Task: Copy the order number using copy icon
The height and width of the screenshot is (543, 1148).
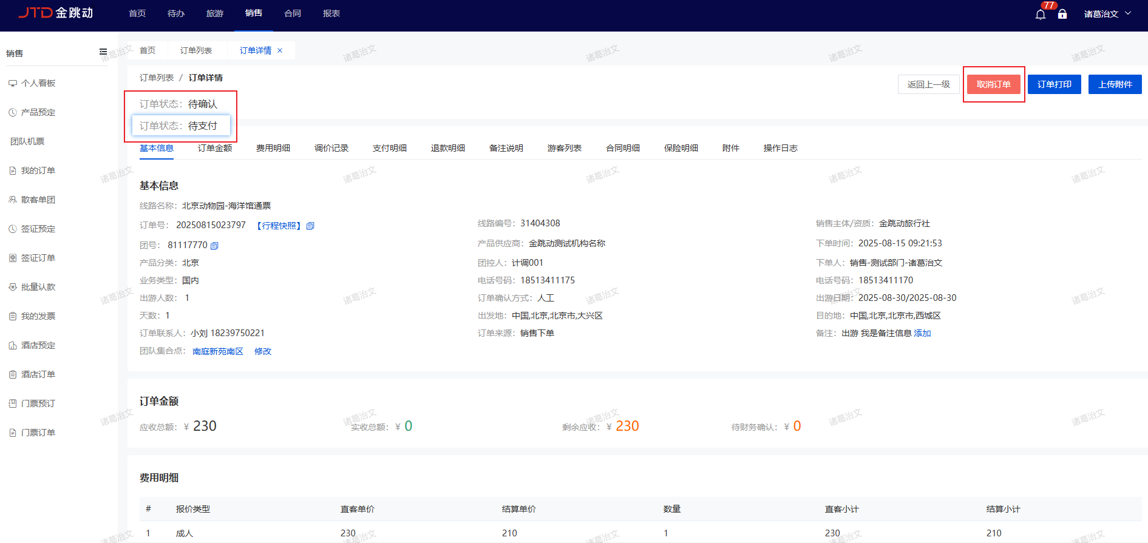Action: (310, 226)
